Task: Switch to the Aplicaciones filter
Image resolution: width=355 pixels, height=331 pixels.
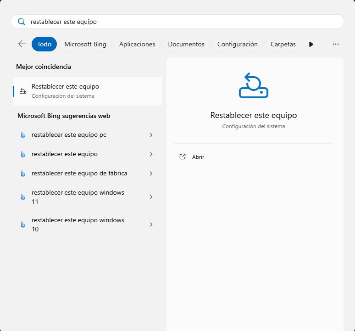Action: tap(137, 44)
